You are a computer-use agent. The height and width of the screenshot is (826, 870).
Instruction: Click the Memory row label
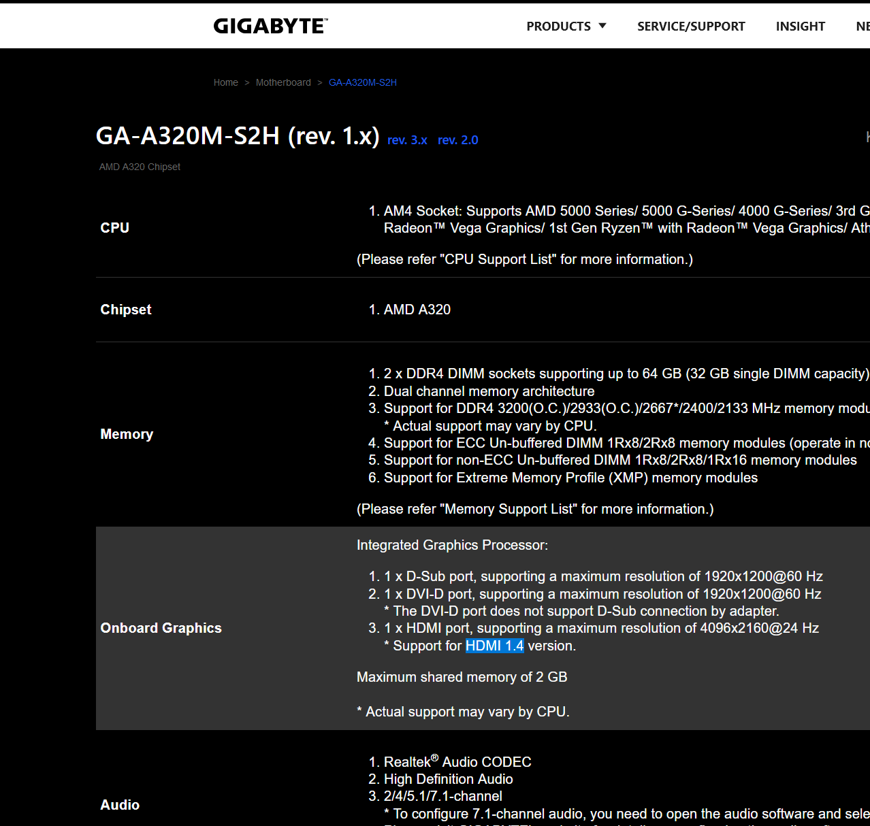127,434
